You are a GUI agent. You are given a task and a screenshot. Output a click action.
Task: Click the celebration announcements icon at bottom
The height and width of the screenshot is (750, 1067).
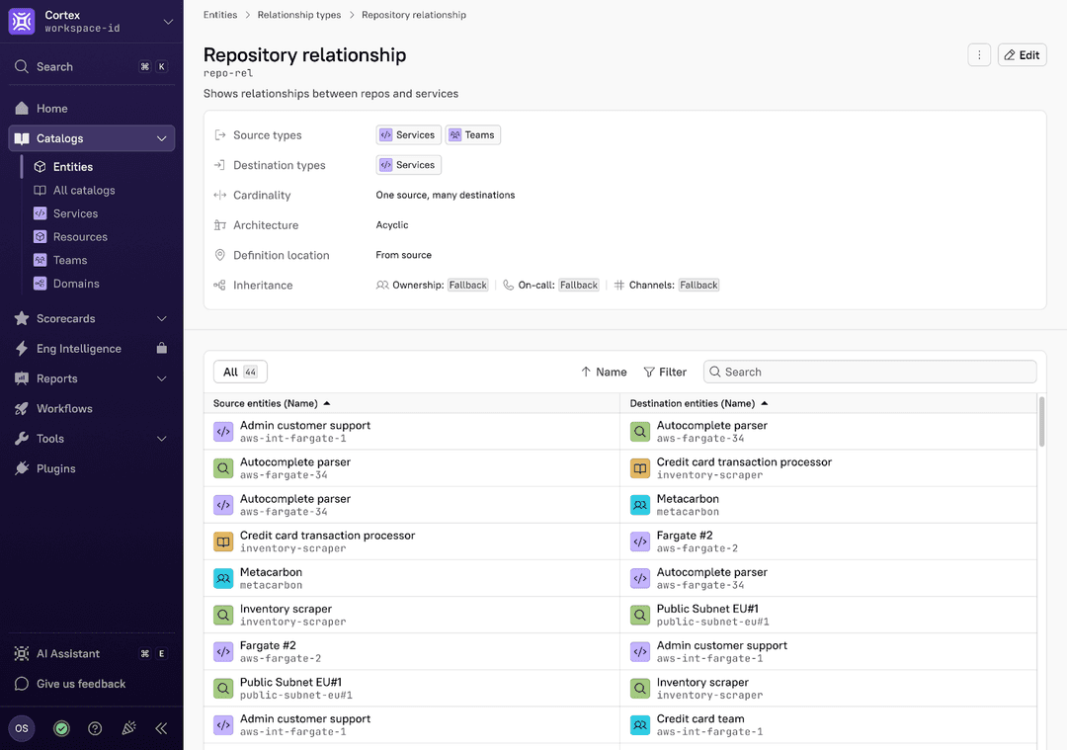click(x=128, y=728)
